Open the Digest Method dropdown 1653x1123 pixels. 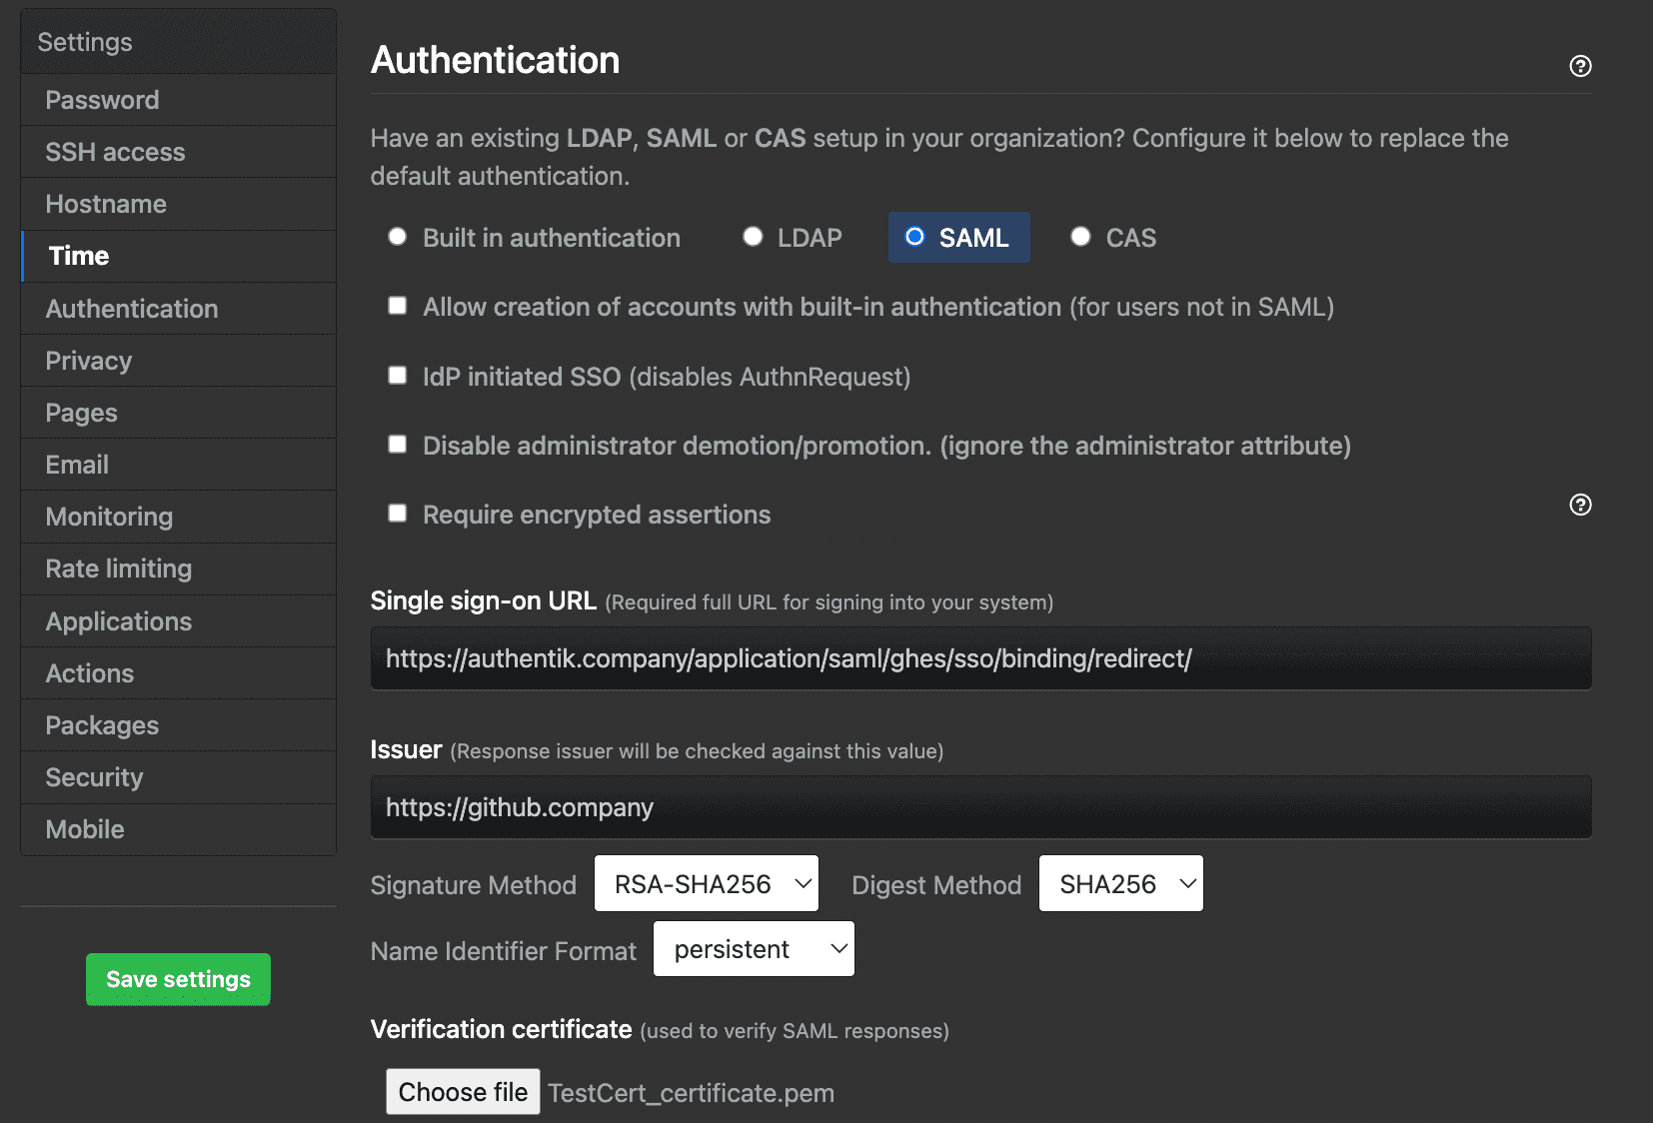point(1120,883)
